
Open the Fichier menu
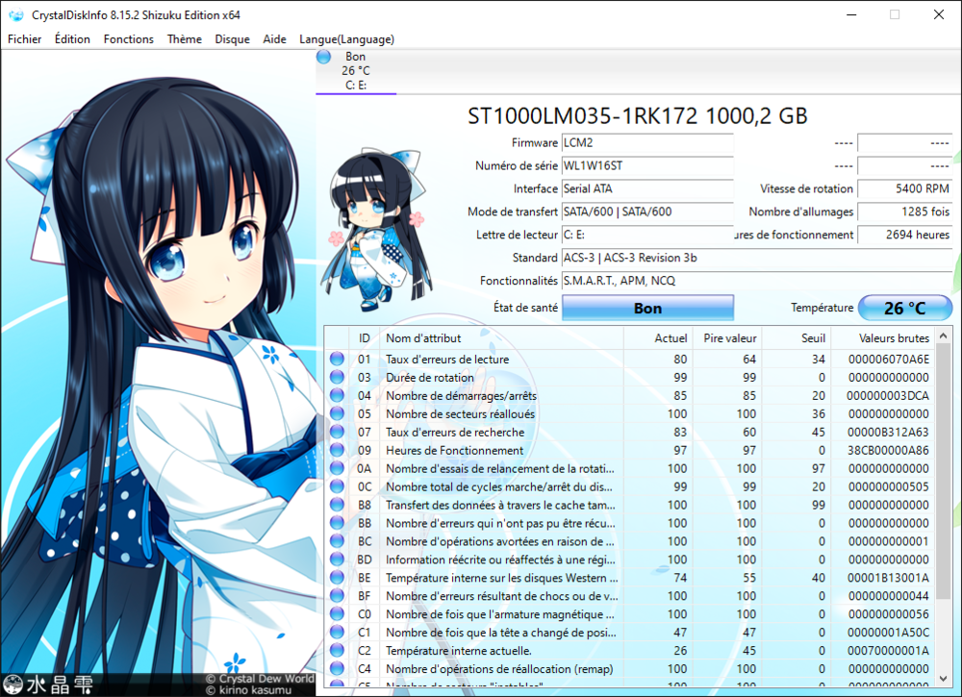[x=25, y=39]
